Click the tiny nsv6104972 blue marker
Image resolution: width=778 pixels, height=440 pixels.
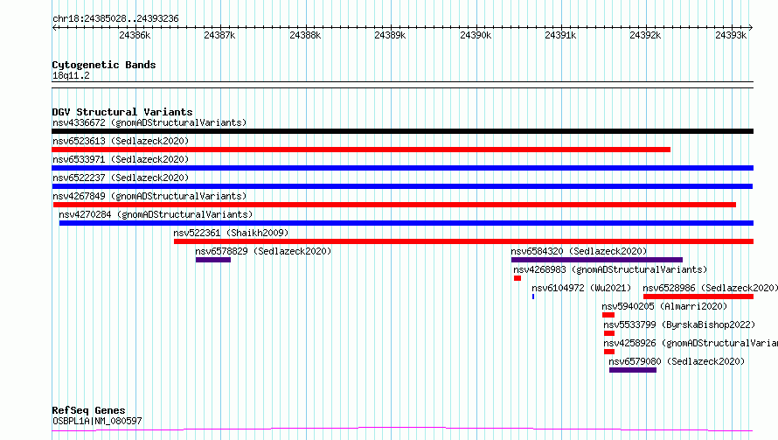tap(533, 297)
